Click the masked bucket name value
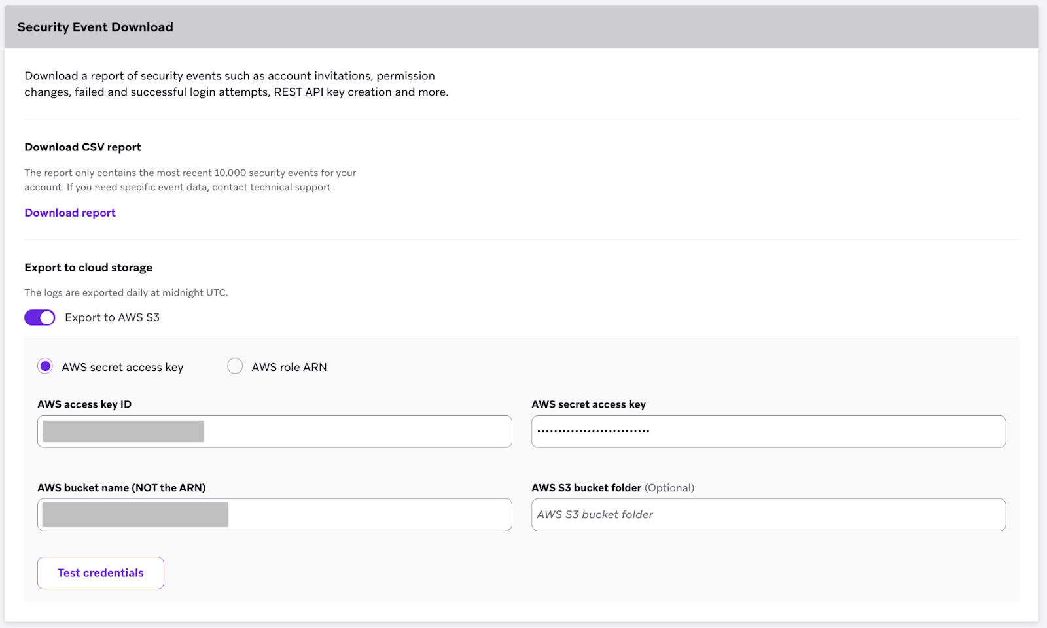The height and width of the screenshot is (628, 1047). pyautogui.click(x=134, y=515)
